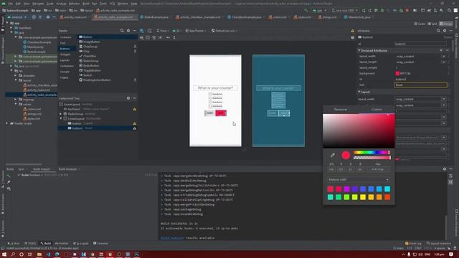Search attributes with the magnifier icon
The height and width of the screenshot is (258, 459).
coord(438,31)
